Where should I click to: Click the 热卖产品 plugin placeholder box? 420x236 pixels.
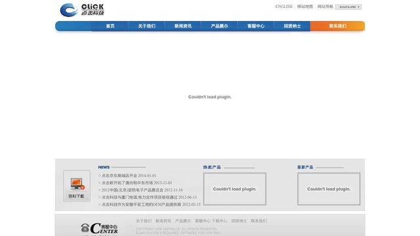(235, 189)
